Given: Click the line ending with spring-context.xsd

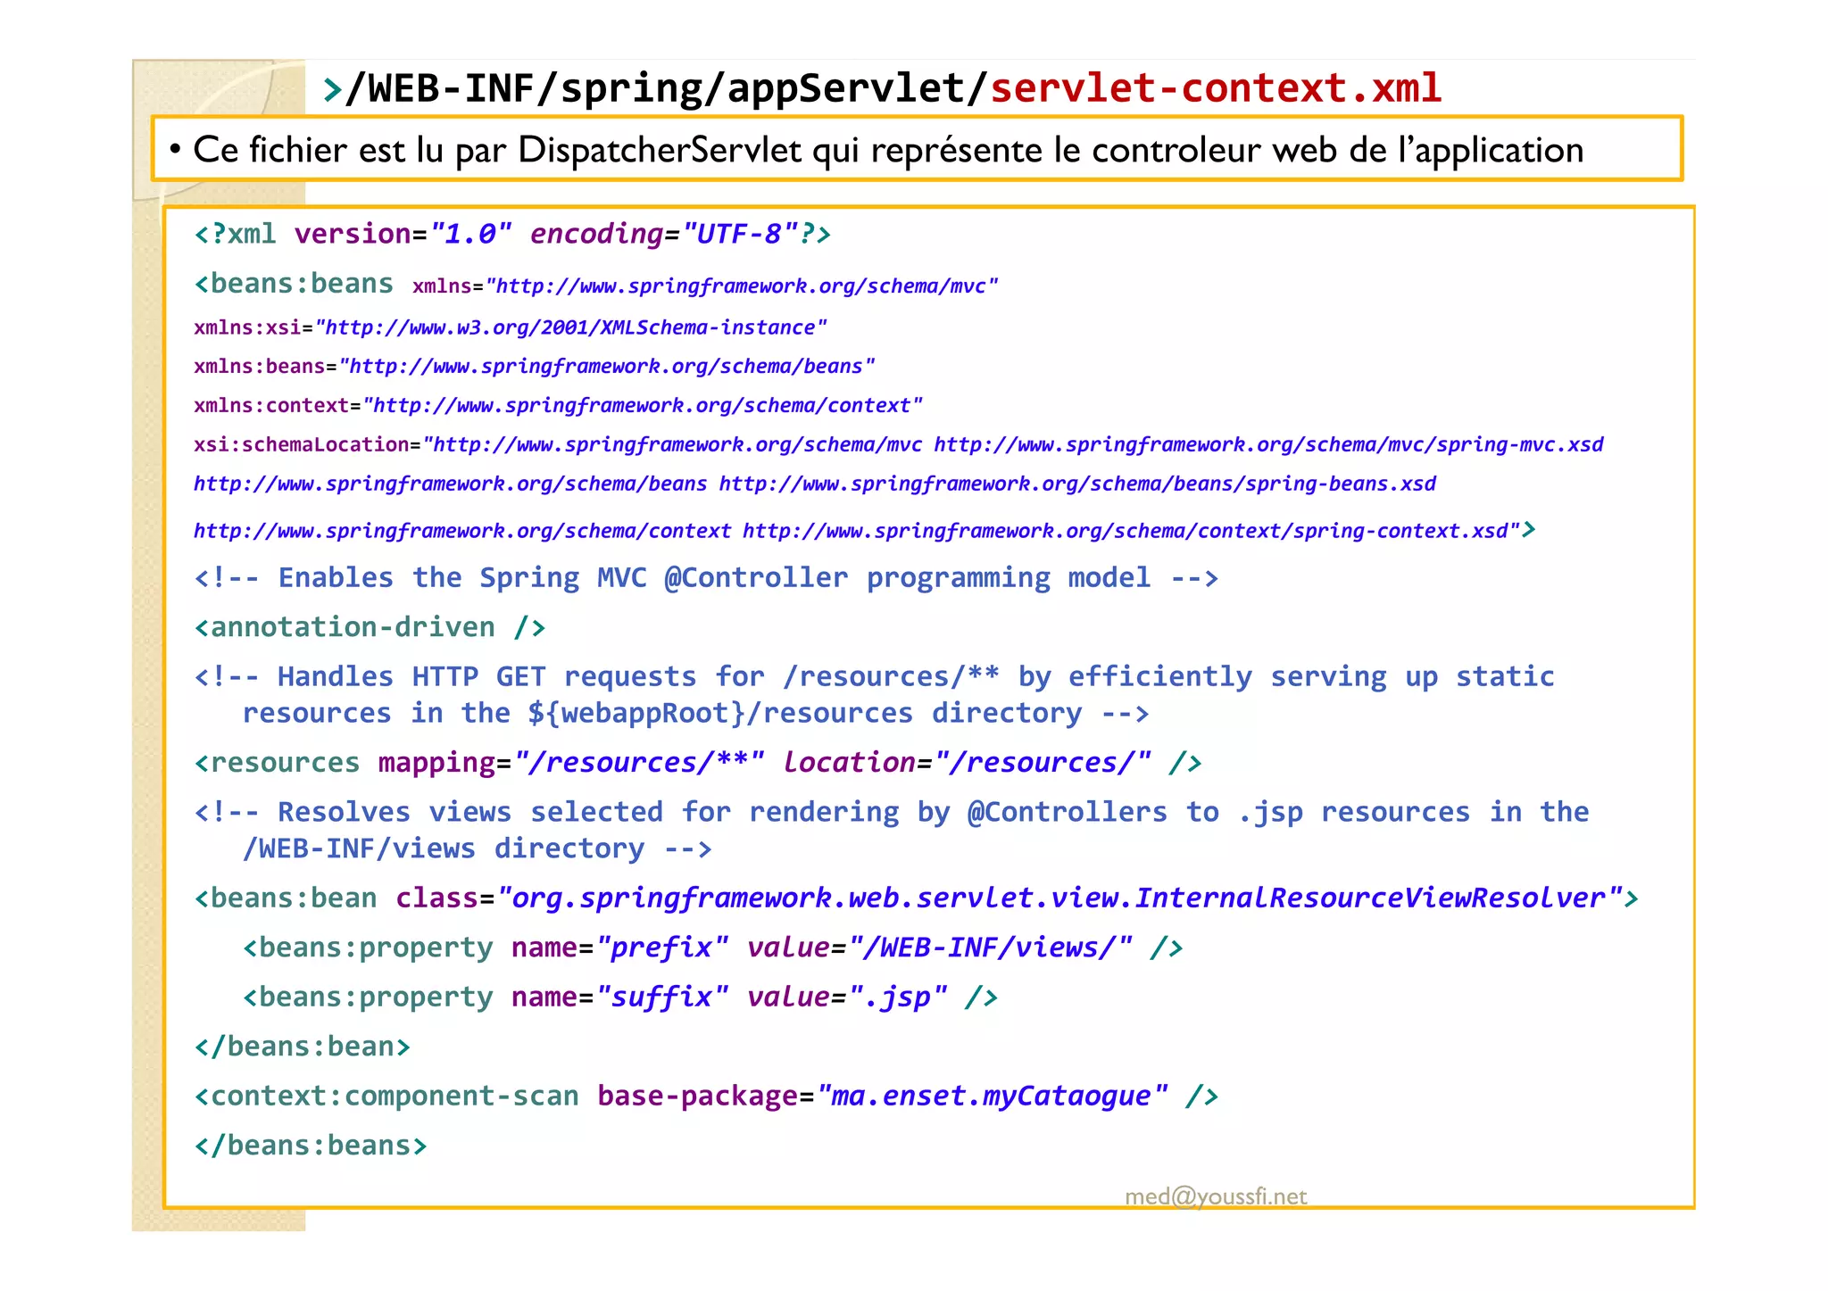Looking at the screenshot, I should coord(865,531).
